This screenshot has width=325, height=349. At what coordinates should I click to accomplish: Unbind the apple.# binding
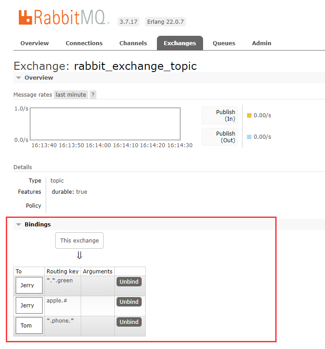click(129, 302)
